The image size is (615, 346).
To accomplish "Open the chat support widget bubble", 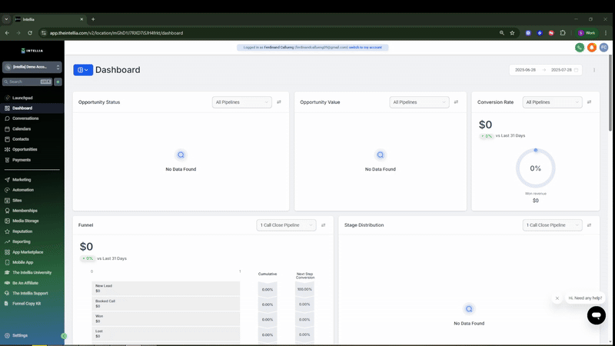I will (x=597, y=315).
